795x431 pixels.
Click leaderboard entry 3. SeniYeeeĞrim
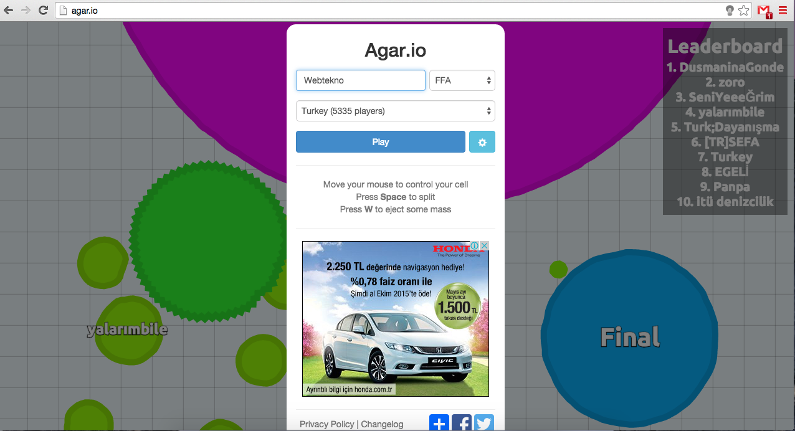click(725, 97)
